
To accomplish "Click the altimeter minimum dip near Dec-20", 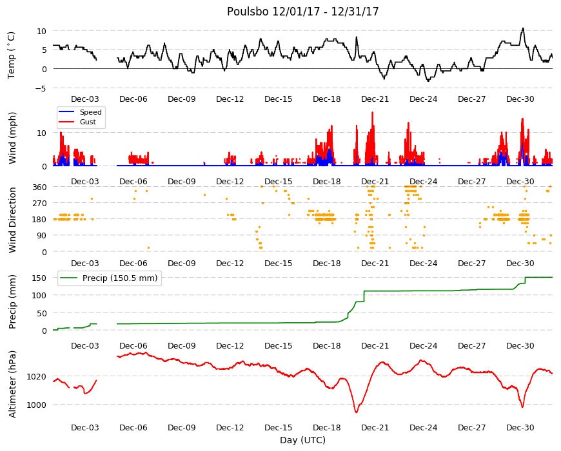I will pyautogui.click(x=356, y=412).
